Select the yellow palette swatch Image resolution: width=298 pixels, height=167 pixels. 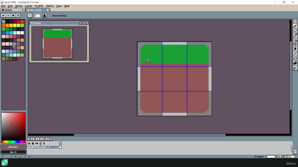(x=14, y=25)
